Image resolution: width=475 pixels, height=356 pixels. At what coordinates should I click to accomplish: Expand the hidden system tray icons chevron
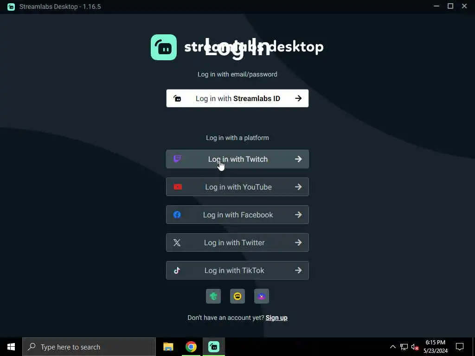pos(392,347)
